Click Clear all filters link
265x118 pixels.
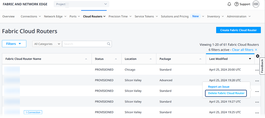pyautogui.click(x=243, y=50)
